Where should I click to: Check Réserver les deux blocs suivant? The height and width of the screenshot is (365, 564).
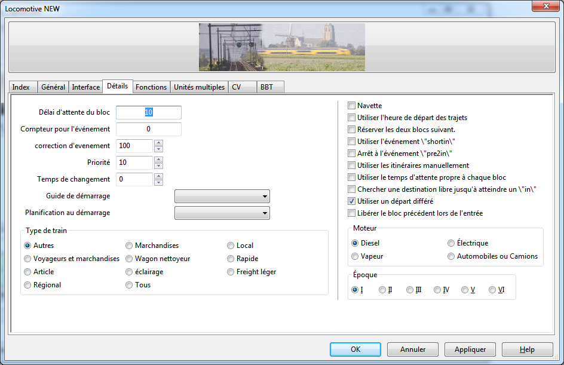352,130
